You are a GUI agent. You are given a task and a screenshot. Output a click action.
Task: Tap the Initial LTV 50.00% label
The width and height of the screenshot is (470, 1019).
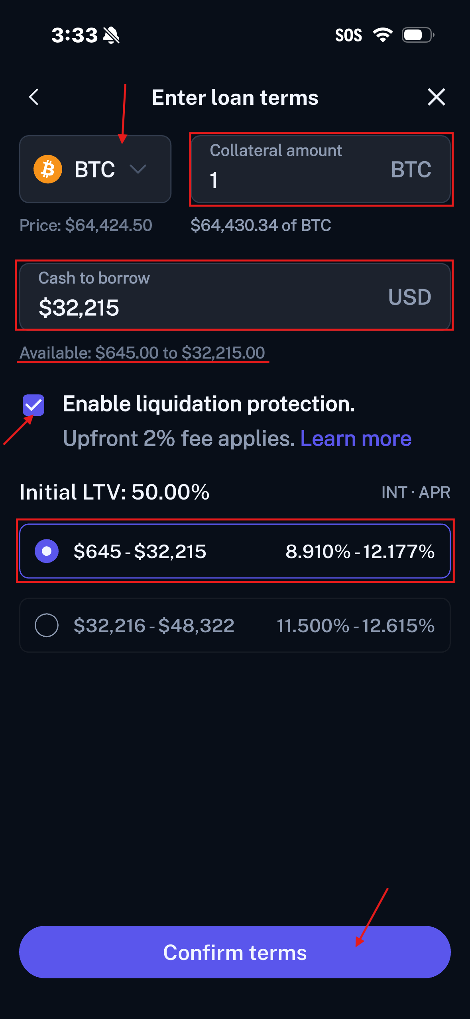(x=114, y=492)
